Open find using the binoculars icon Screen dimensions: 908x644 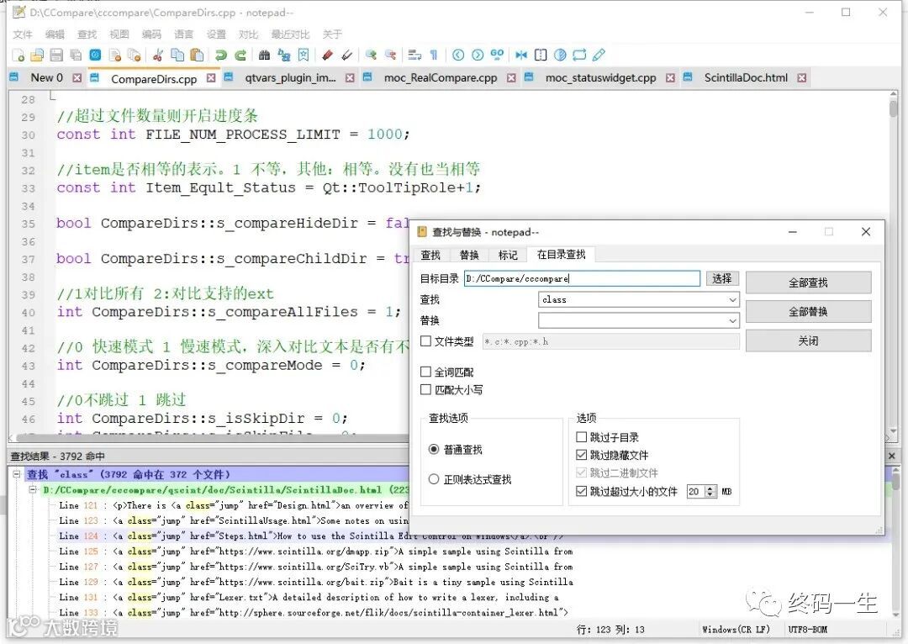(264, 55)
